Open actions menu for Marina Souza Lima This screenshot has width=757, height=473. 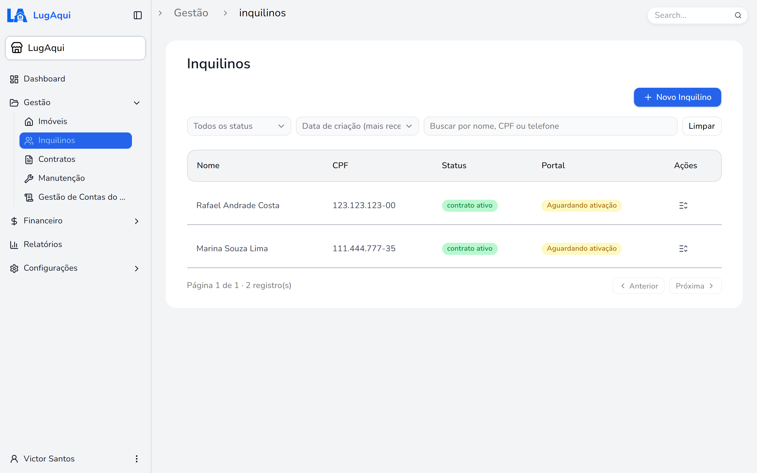point(683,249)
